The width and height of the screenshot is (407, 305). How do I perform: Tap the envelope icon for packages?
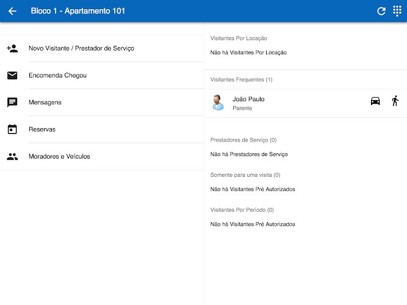tap(12, 76)
